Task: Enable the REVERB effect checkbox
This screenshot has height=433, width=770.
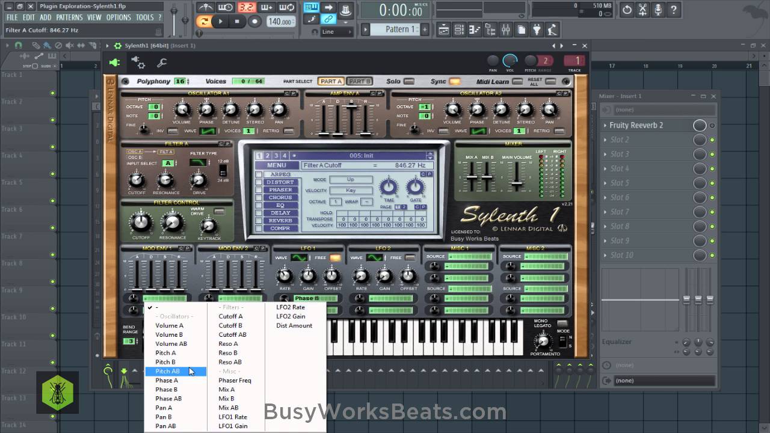Action: [x=259, y=221]
